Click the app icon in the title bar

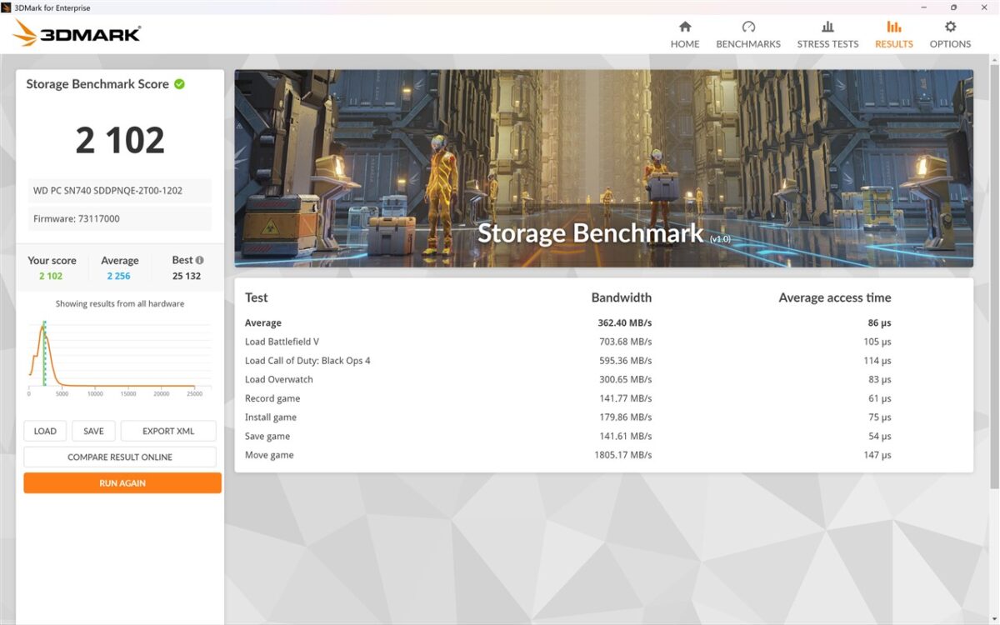[7, 7]
